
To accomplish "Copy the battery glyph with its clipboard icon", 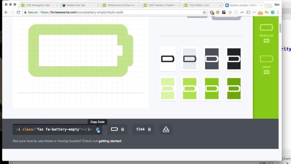I will 122,129.
